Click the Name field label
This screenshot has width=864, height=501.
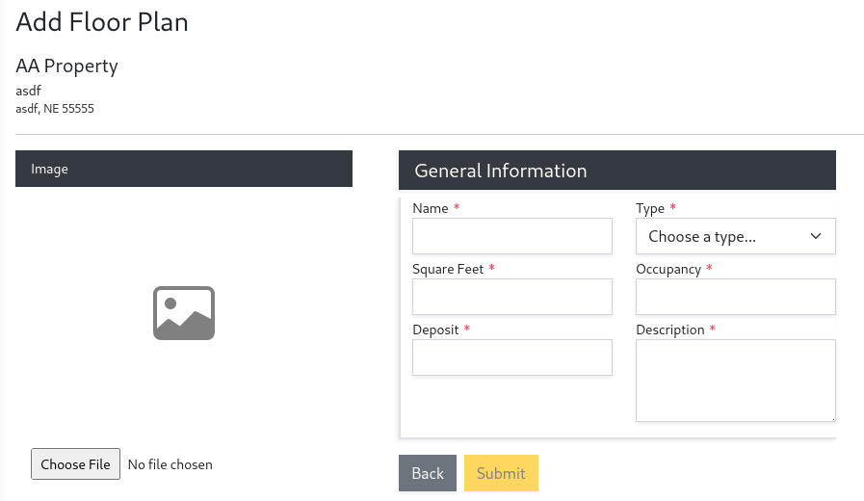pyautogui.click(x=431, y=208)
